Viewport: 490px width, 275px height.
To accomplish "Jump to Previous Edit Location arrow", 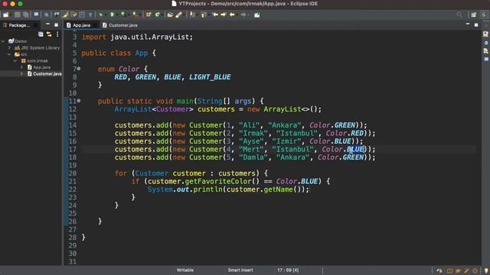I will click(x=215, y=15).
